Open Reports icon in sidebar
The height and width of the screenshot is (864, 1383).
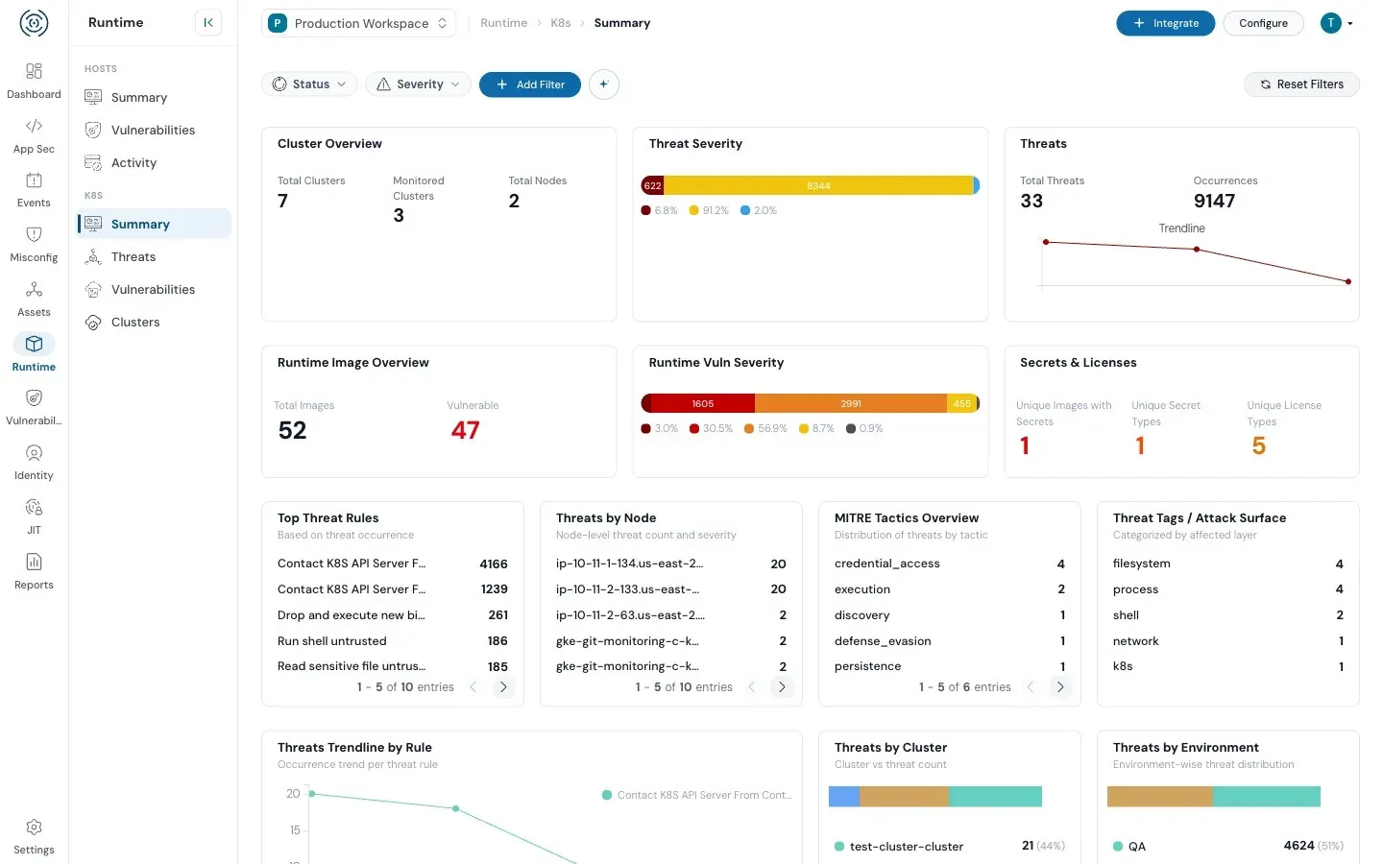pyautogui.click(x=34, y=562)
